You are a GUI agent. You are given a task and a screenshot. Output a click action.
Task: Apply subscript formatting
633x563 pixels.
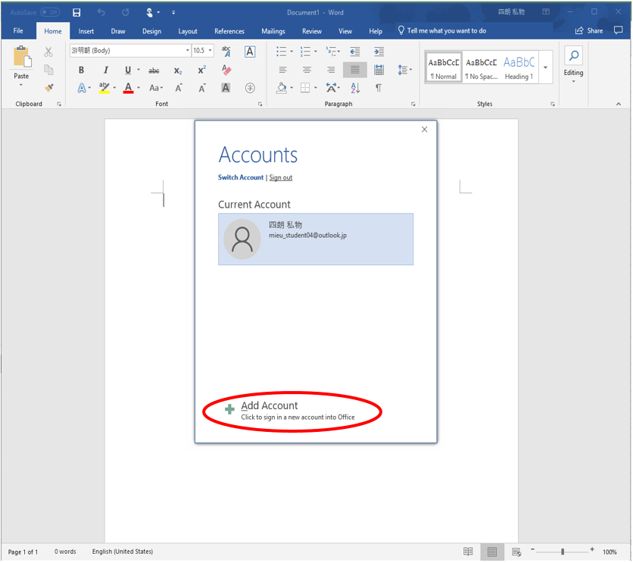click(178, 70)
